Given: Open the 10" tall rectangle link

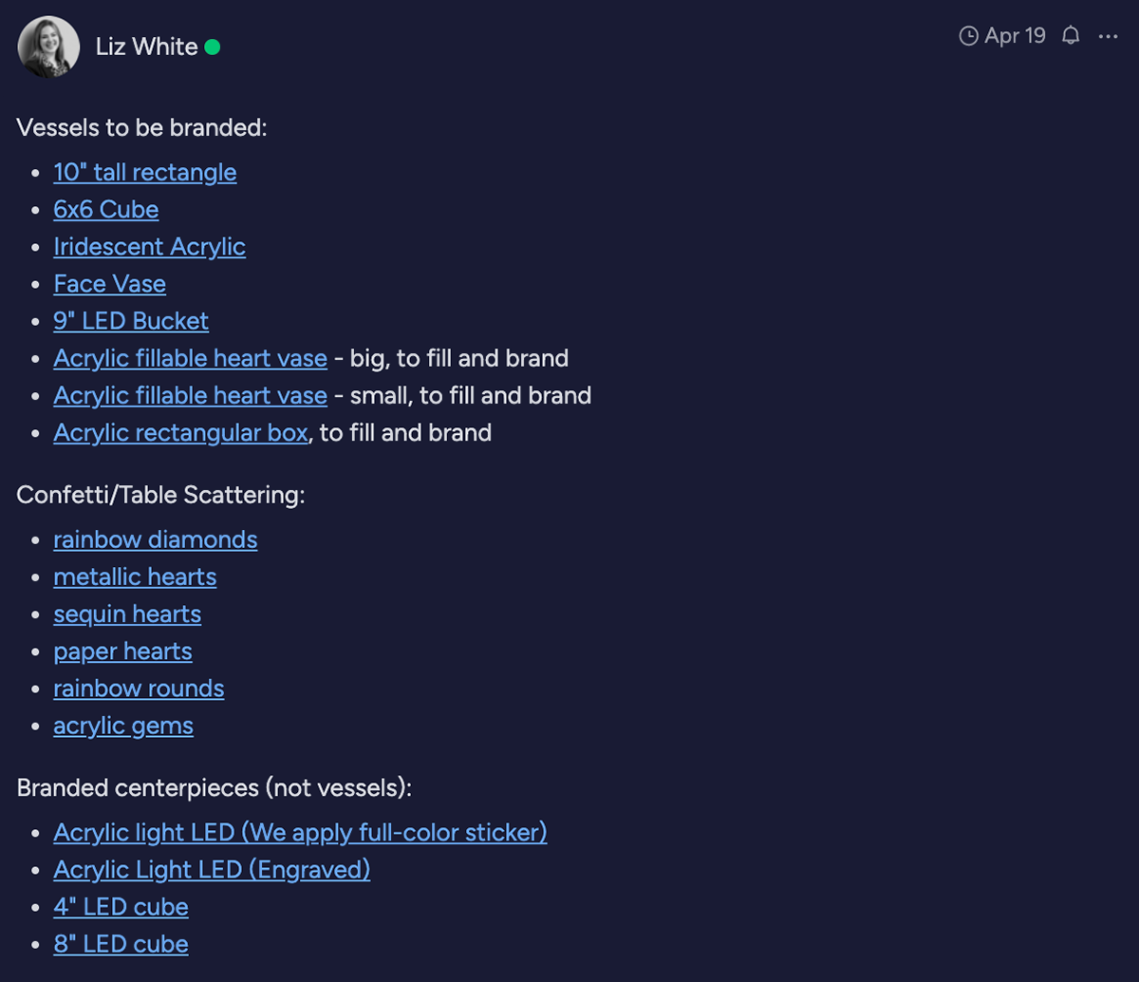Looking at the screenshot, I should [x=145, y=172].
